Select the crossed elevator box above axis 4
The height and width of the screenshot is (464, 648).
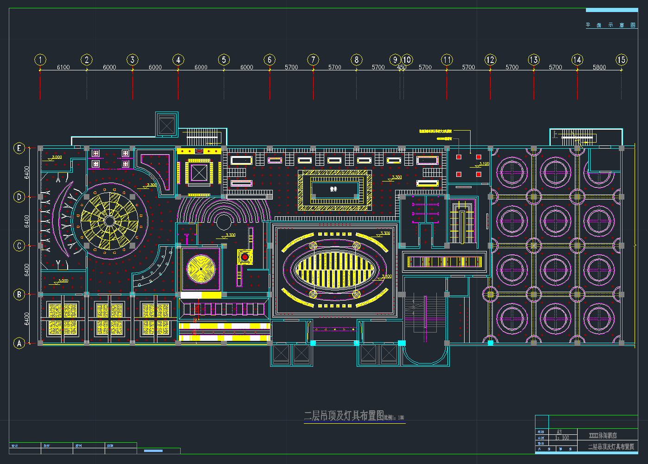[x=166, y=125]
